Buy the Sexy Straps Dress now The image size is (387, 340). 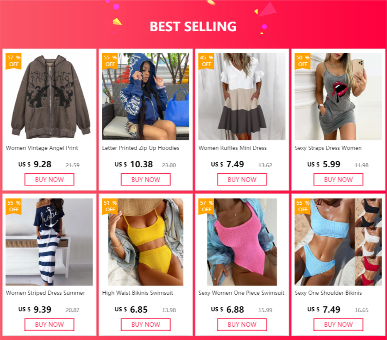[x=338, y=179]
